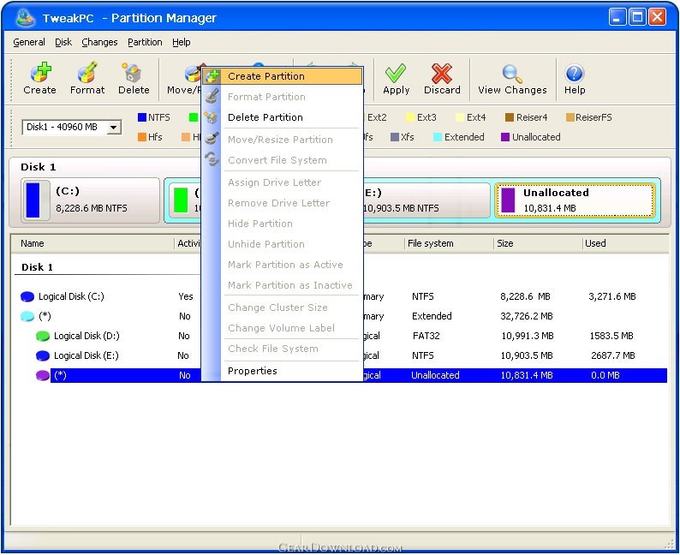
Task: Click the Xfs gray legend swatch
Action: (x=394, y=137)
